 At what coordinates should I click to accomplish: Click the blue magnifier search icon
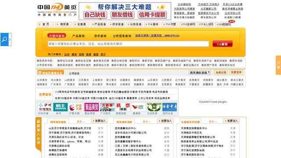click(4, 39)
